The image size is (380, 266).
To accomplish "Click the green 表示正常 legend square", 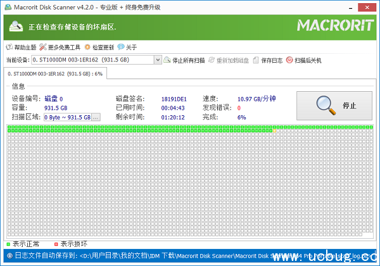I will click(x=8, y=244).
